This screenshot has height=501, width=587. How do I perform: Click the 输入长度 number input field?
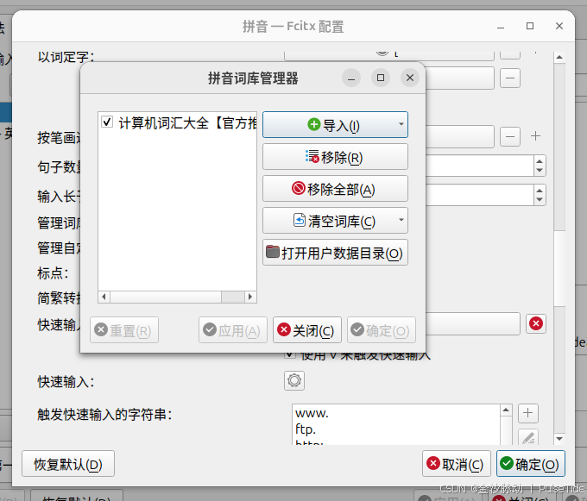(x=480, y=195)
